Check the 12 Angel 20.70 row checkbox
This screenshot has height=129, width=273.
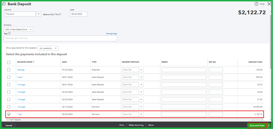pos(9,84)
